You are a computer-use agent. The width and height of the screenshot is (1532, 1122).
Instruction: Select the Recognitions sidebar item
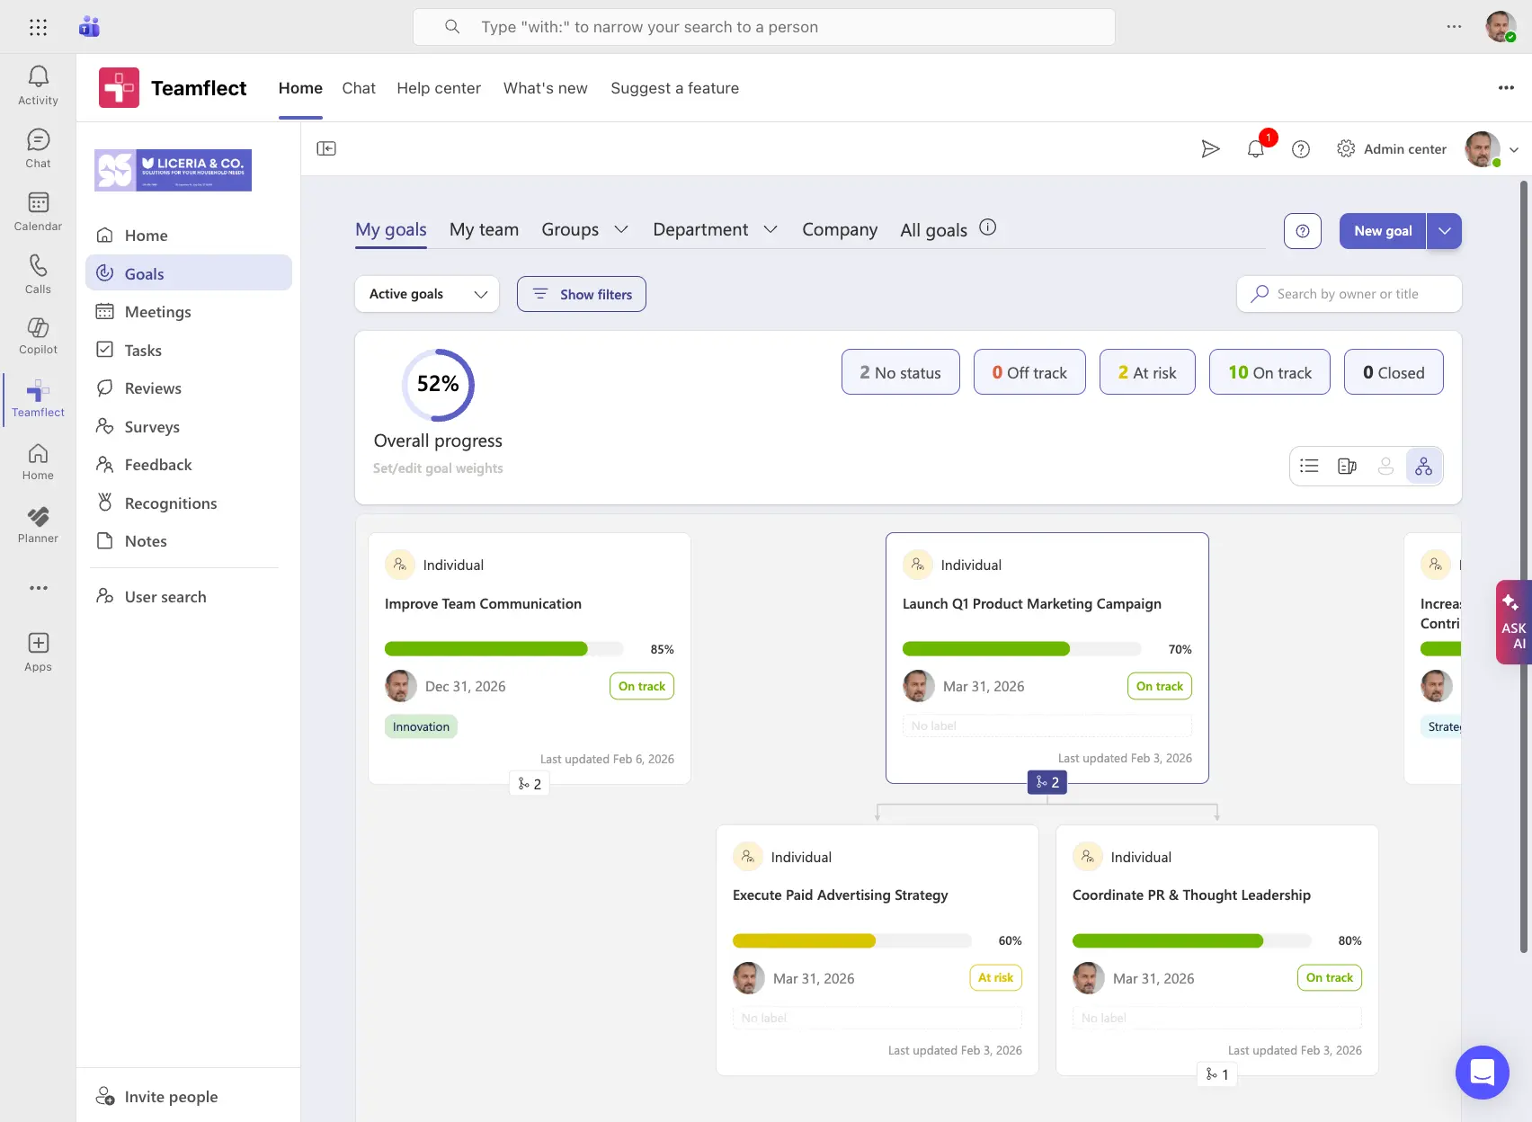[171, 503]
